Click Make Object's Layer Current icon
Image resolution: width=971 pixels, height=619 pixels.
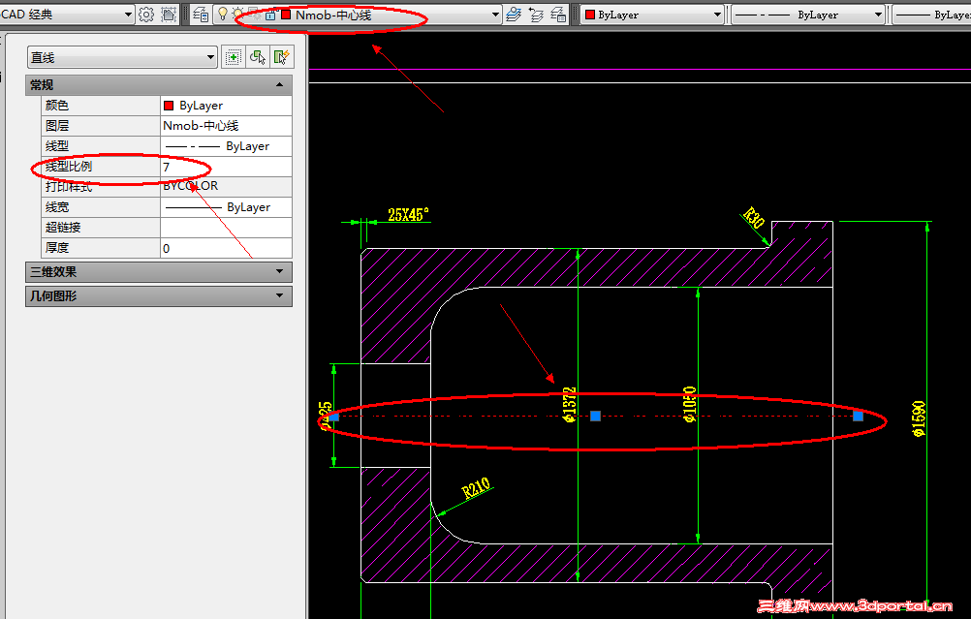point(514,15)
